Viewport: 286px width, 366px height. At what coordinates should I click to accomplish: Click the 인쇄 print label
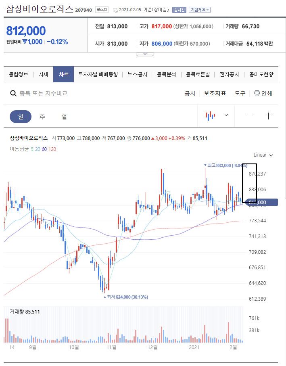[267, 93]
